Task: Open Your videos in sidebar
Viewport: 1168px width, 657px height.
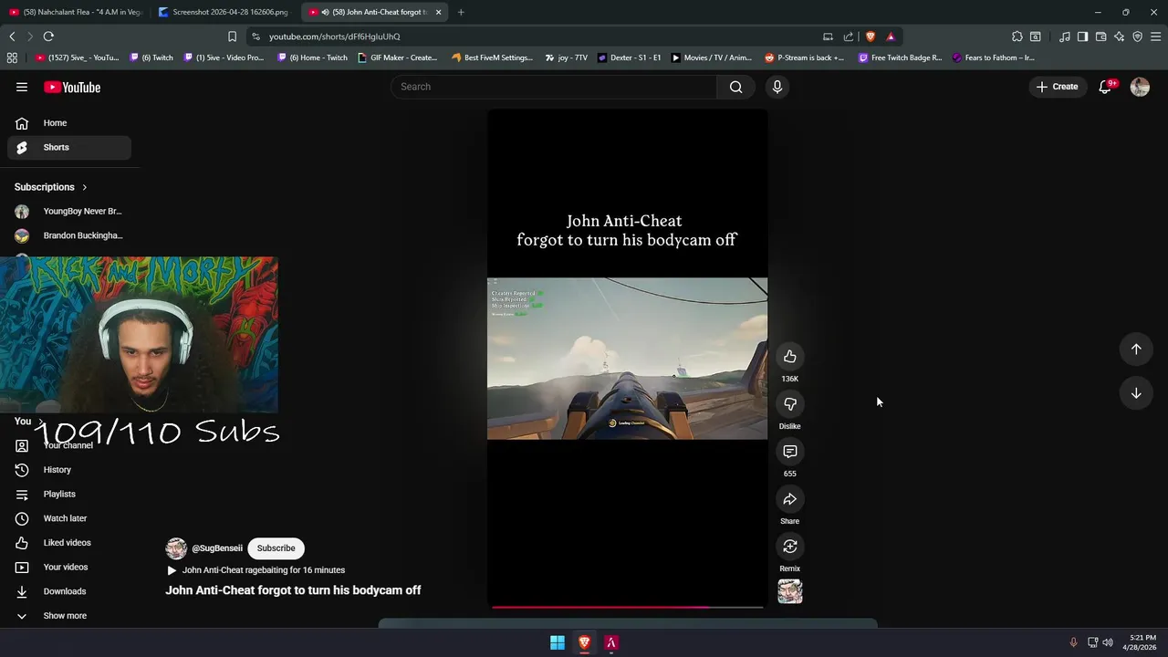Action: tap(68, 567)
